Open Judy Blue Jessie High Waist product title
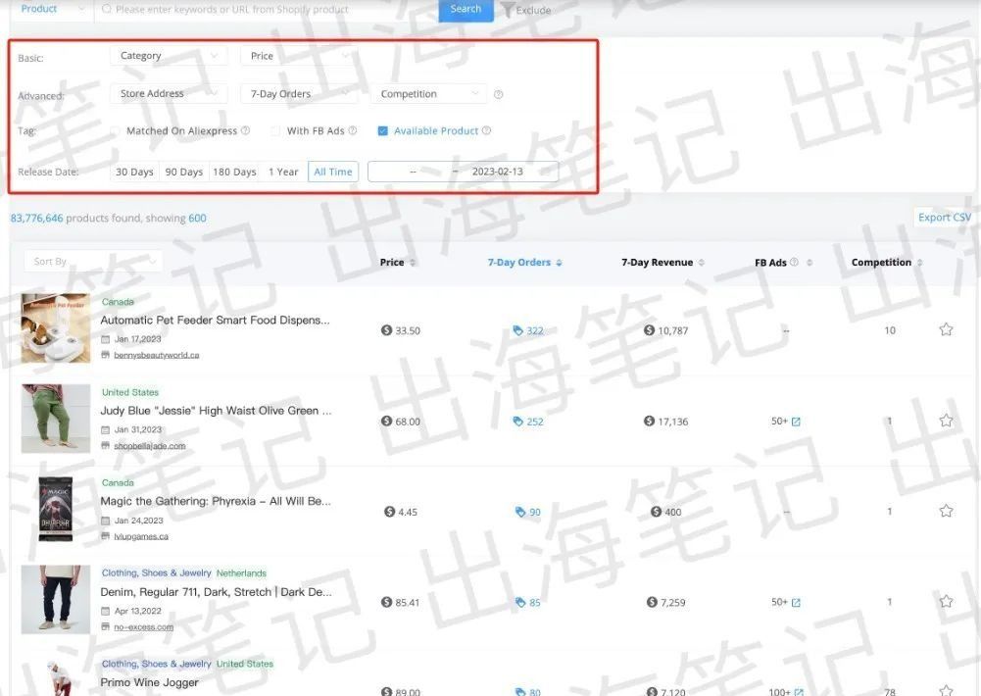 (x=216, y=411)
